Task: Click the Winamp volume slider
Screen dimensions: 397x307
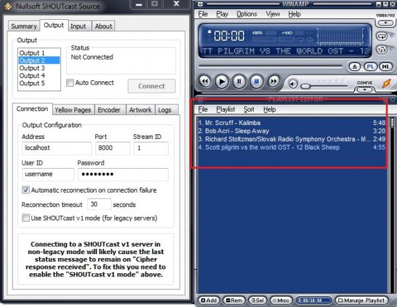Action: (x=326, y=87)
